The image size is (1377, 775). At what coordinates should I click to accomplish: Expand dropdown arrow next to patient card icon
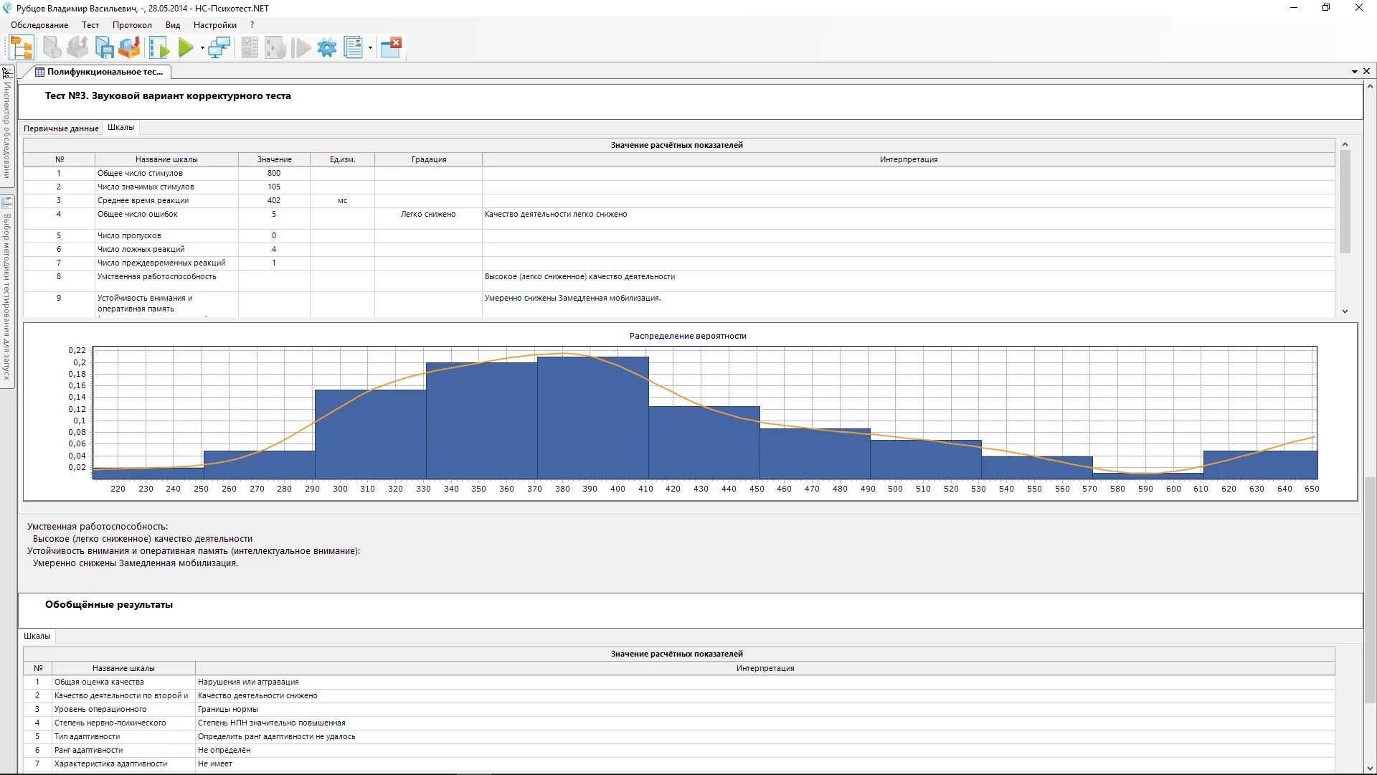click(370, 49)
